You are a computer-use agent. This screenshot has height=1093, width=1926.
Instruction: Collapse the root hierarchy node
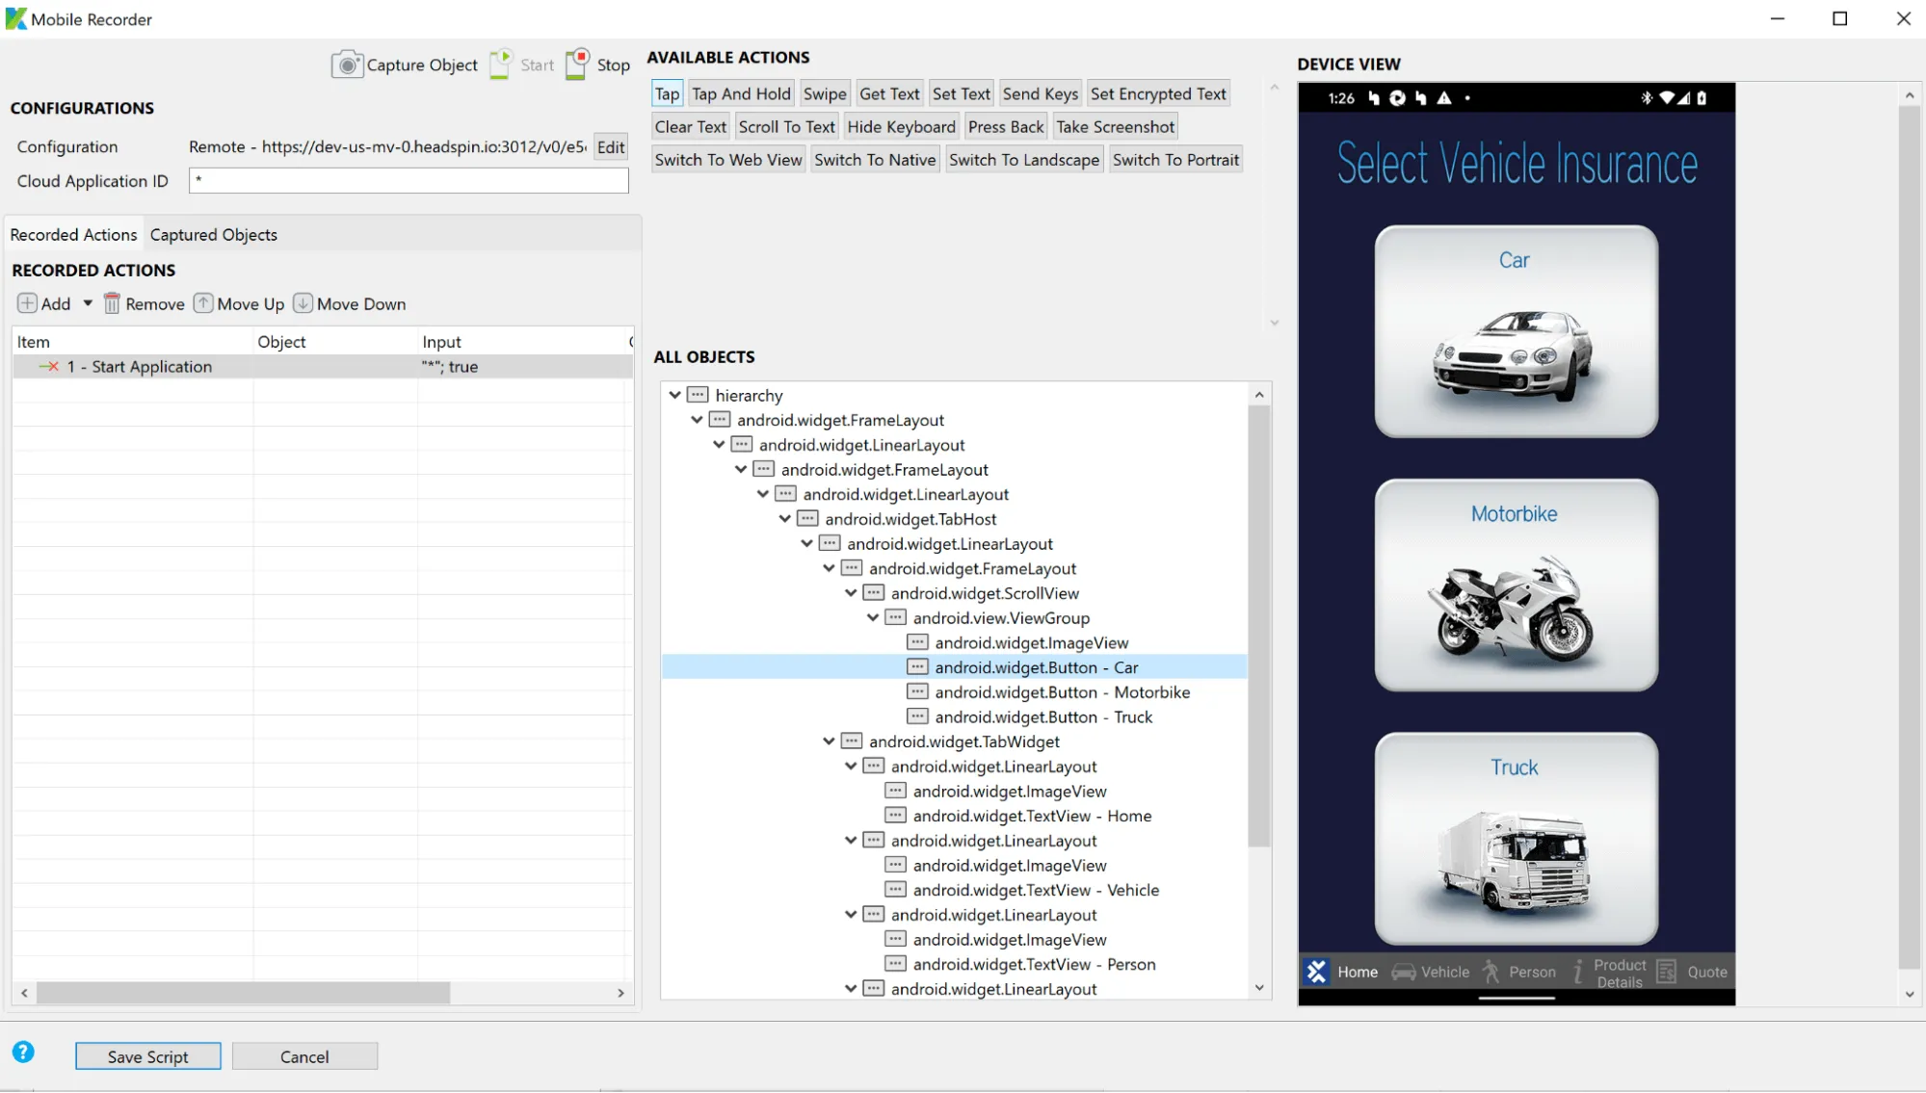coord(675,395)
